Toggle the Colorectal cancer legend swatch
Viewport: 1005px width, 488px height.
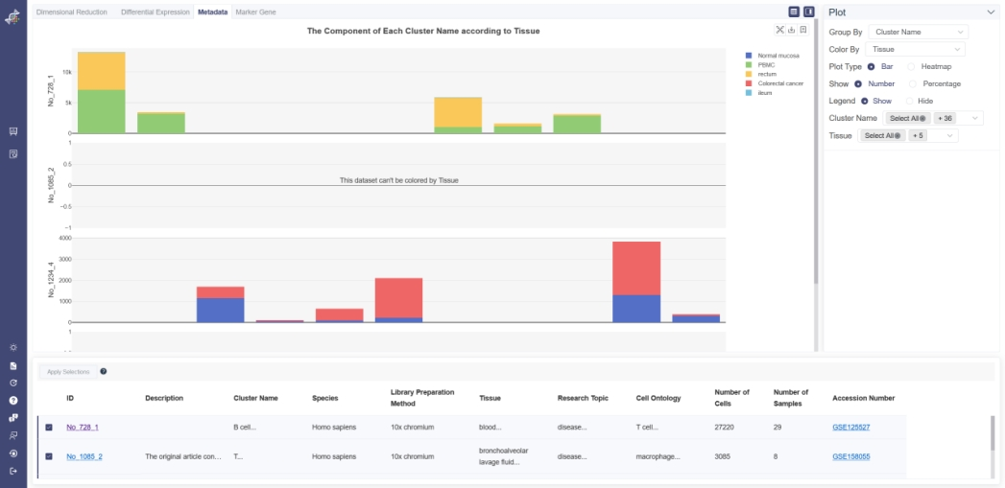click(749, 83)
